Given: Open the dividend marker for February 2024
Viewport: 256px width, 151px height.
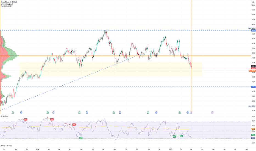Looking at the screenshot, I should click(x=53, y=113).
